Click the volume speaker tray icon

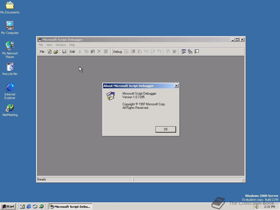click(x=257, y=207)
